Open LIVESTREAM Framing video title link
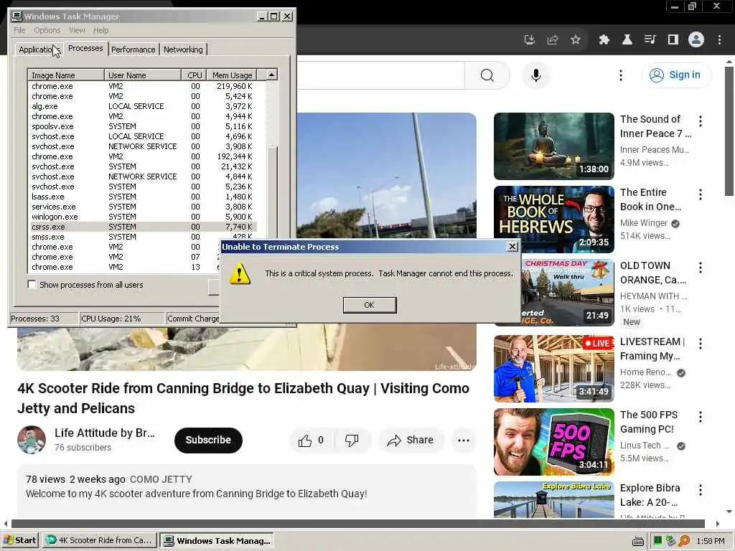Screen dimensions: 735x551 click(652, 349)
